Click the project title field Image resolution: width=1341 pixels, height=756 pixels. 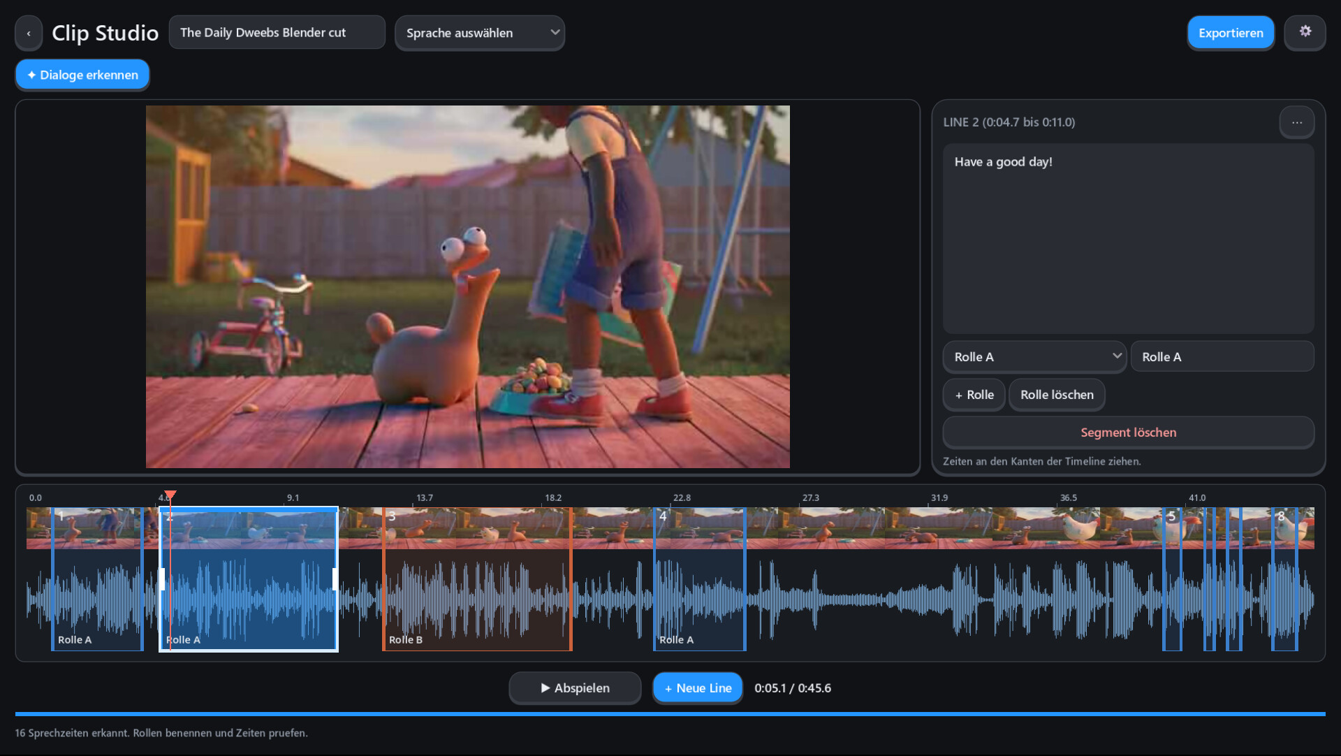tap(277, 33)
